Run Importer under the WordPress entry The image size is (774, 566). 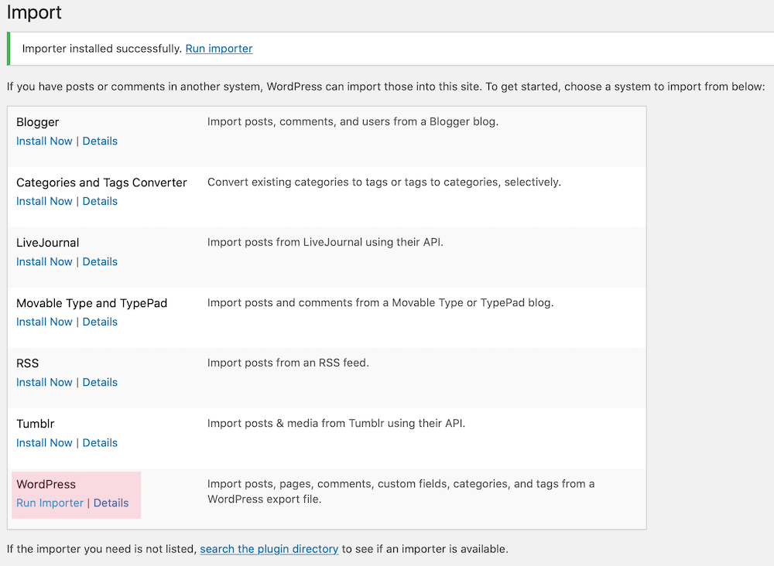(x=50, y=503)
